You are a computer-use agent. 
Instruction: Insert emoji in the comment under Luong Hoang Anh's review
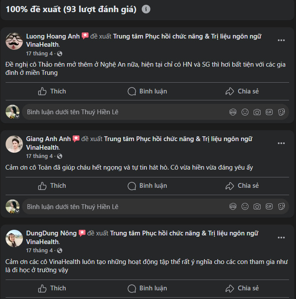pos(245,112)
